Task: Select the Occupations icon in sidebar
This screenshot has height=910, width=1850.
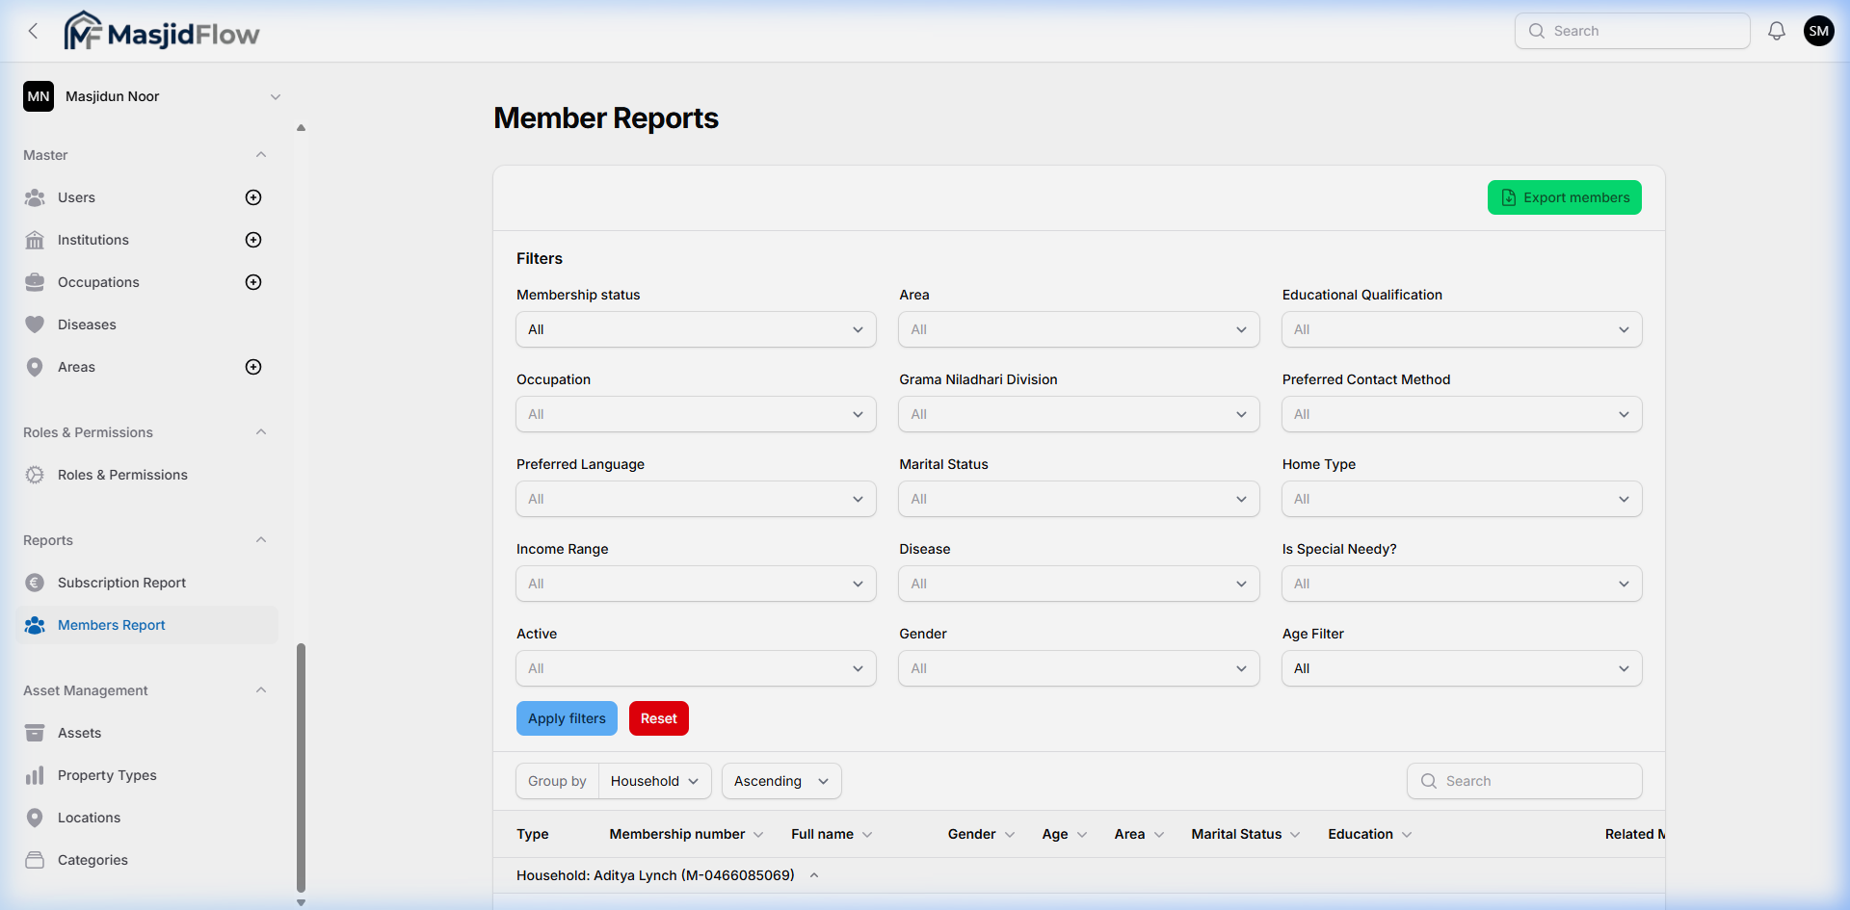Action: pos(35,281)
